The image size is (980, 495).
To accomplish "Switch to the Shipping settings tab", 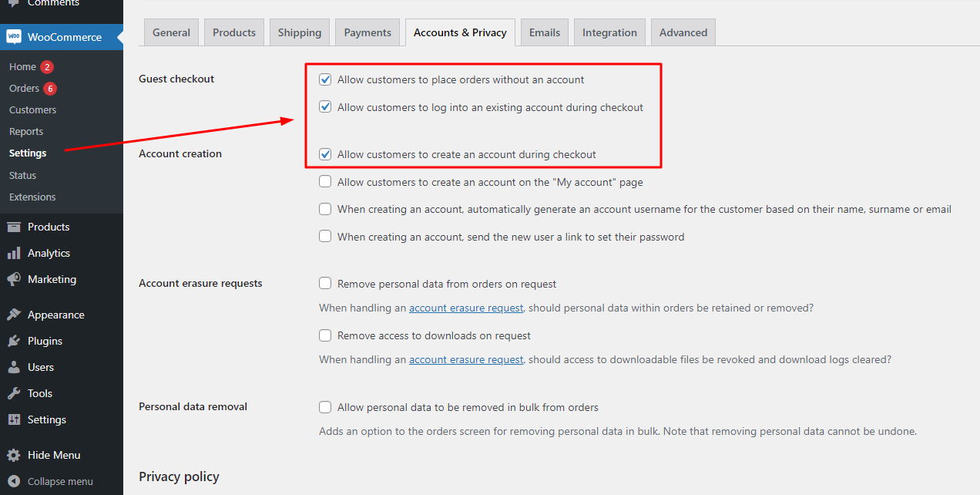I will [x=300, y=32].
